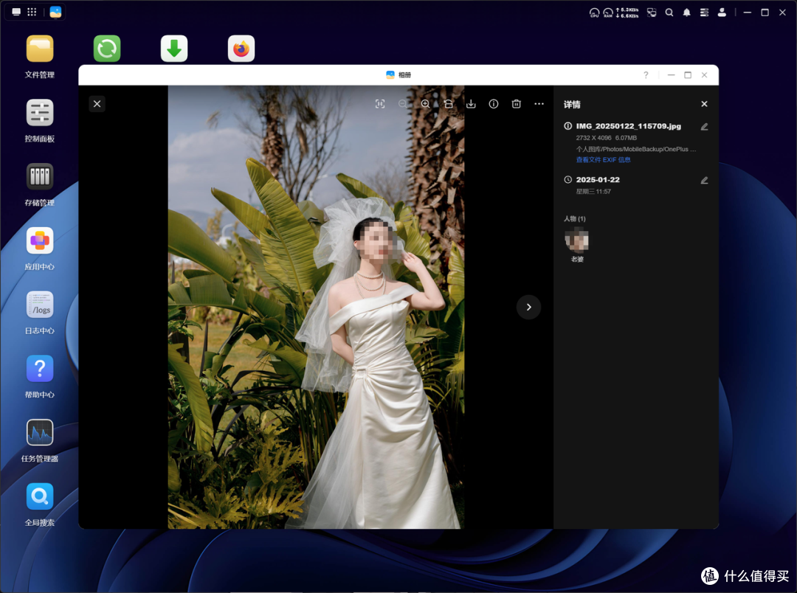
Task: Open the top bar search icon
Action: point(669,13)
